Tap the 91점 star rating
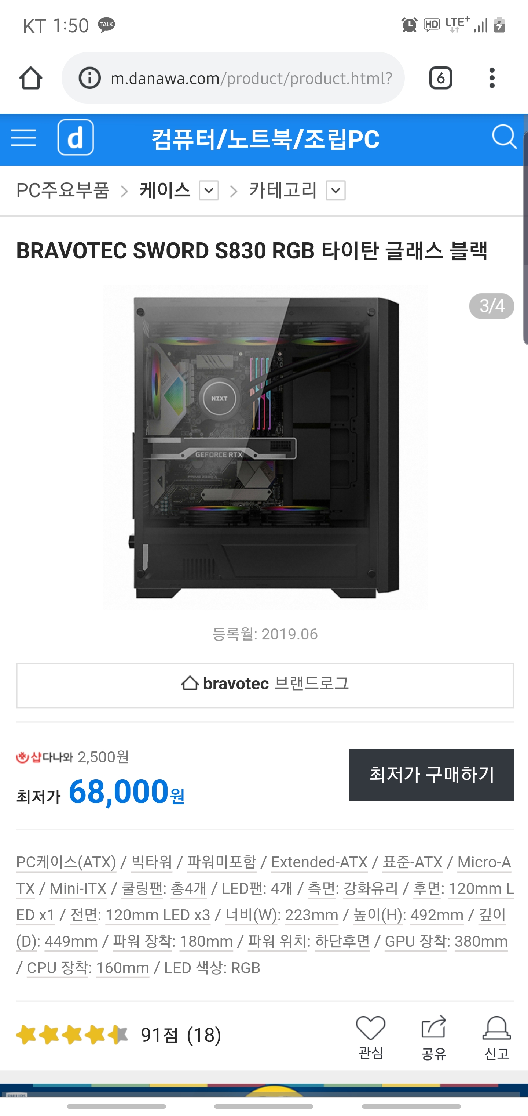Screen dimensions: 528x1116 coord(118,1035)
